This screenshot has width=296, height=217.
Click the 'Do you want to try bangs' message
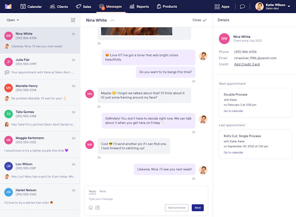[x=166, y=72]
